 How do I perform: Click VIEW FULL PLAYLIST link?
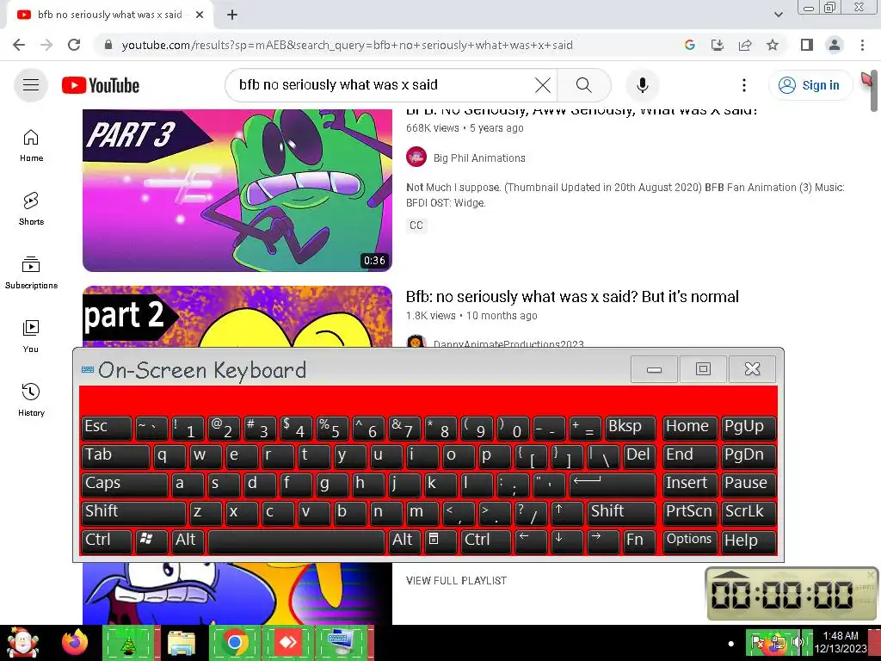click(456, 581)
